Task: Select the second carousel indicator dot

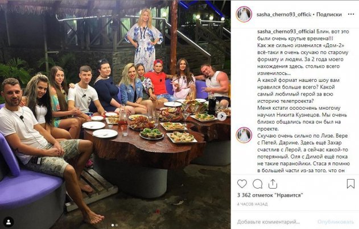Action: pos(117,225)
